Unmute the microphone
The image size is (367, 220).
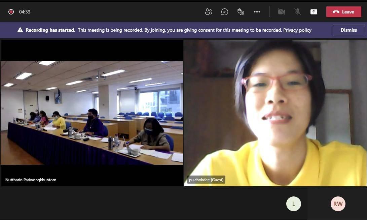[297, 12]
